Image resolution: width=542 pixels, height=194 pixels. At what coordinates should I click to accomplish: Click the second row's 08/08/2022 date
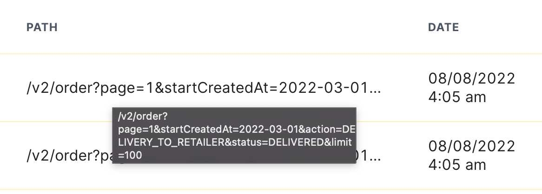[471, 146]
